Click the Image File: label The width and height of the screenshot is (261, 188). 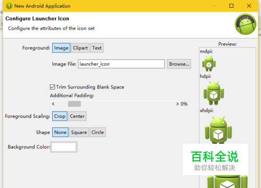coord(64,64)
